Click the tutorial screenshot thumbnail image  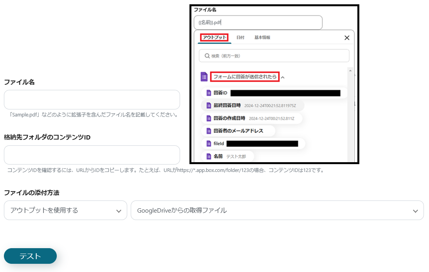point(274,84)
